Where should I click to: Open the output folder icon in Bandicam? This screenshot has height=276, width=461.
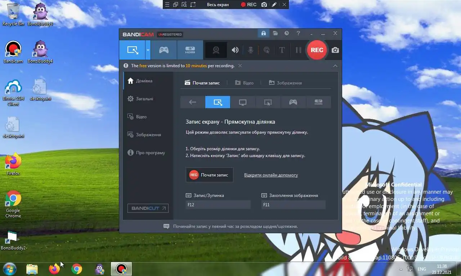pos(275,33)
